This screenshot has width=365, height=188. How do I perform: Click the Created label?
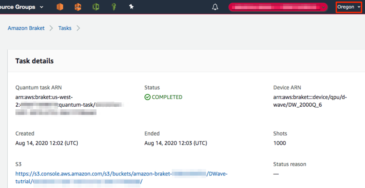24,133
